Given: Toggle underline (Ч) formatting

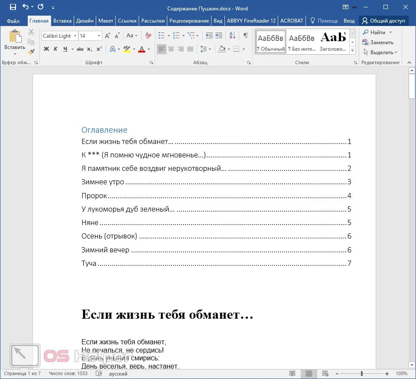Looking at the screenshot, I should tap(65, 49).
